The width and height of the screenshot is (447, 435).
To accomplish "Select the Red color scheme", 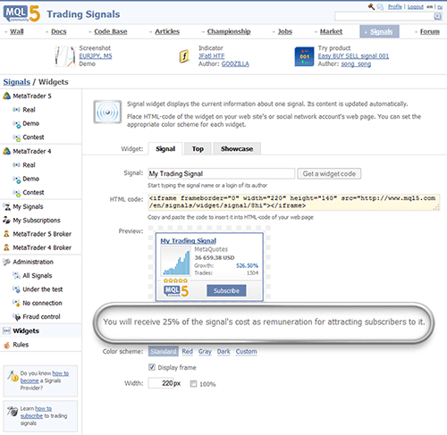I will coord(187,351).
